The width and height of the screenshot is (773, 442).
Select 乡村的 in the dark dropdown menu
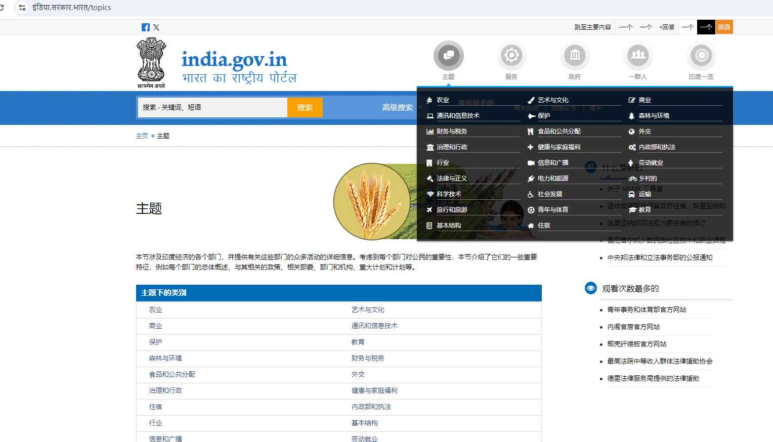pos(648,179)
